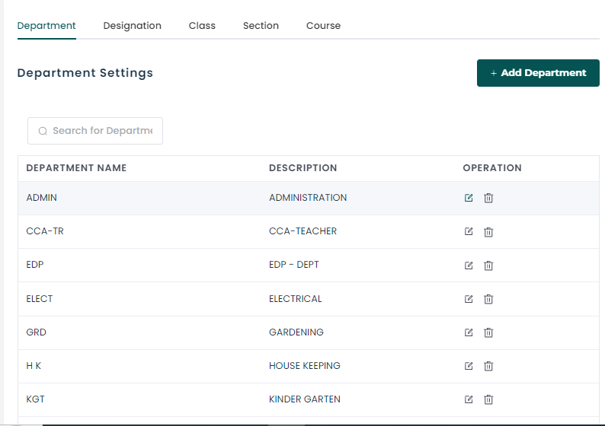Edit the H K house keeping department
Image resolution: width=605 pixels, height=426 pixels.
469,366
